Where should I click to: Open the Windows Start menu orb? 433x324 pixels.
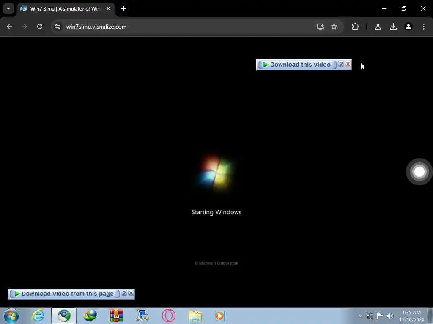click(x=11, y=316)
